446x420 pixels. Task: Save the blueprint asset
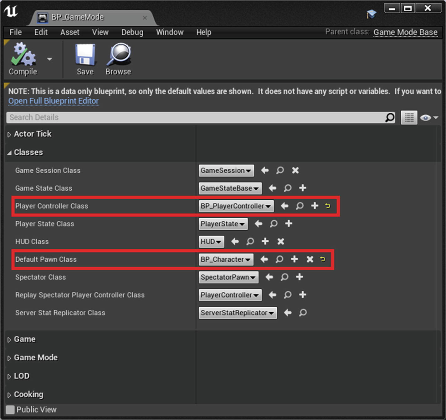coord(85,59)
